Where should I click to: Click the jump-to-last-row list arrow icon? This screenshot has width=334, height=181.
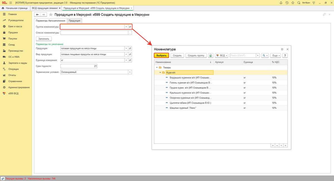tap(286, 145)
